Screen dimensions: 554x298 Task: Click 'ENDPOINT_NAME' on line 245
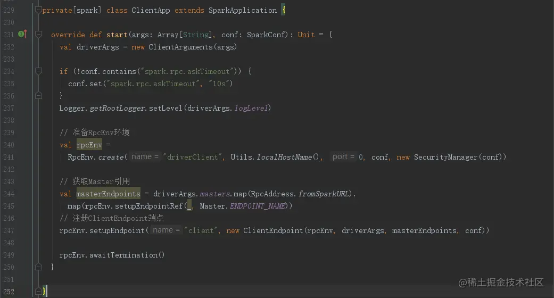pos(258,206)
